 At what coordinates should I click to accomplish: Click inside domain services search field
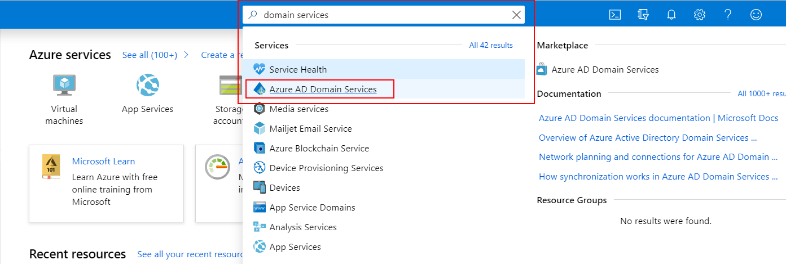384,15
